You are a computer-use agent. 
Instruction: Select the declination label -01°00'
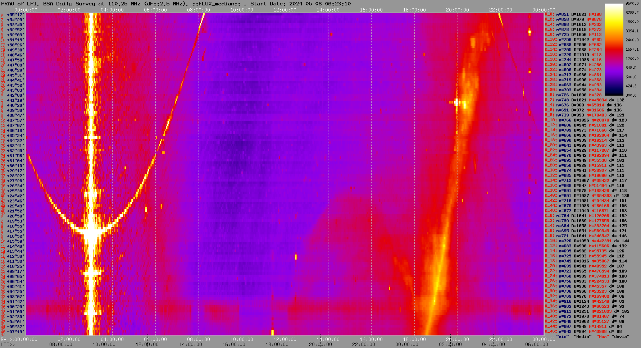click(x=15, y=312)
